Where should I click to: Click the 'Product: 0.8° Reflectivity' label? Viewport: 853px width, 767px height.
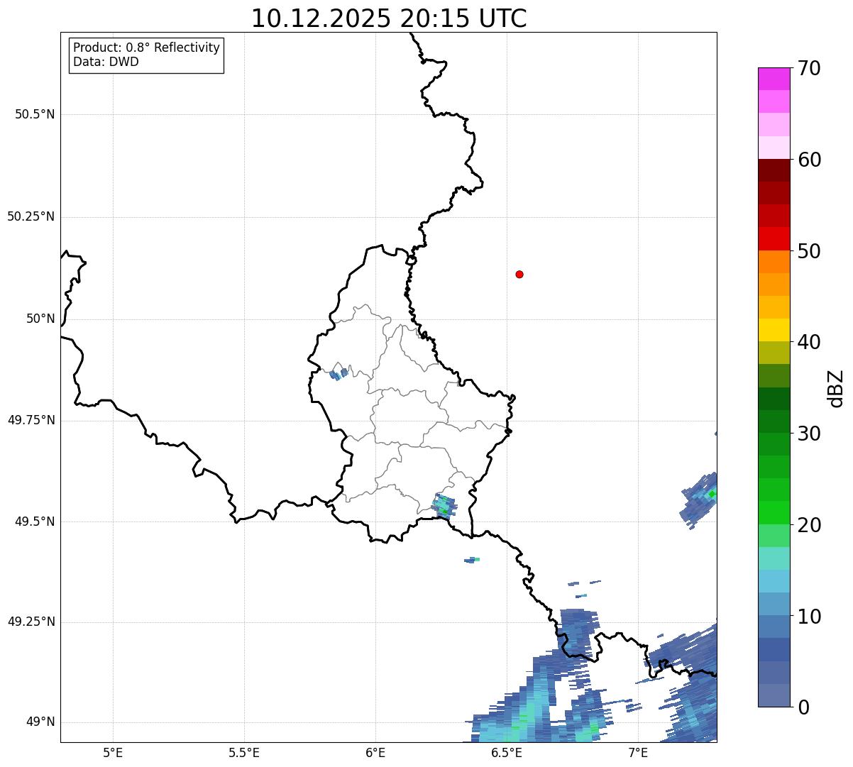[146, 48]
